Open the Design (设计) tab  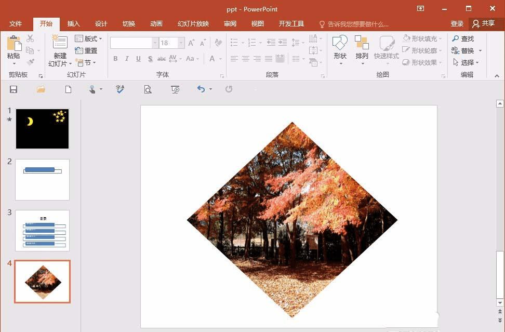click(101, 24)
